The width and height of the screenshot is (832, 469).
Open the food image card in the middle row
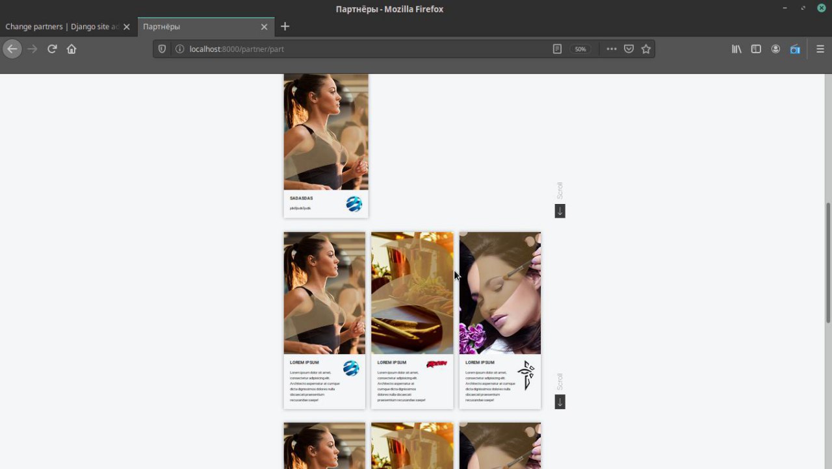412,293
